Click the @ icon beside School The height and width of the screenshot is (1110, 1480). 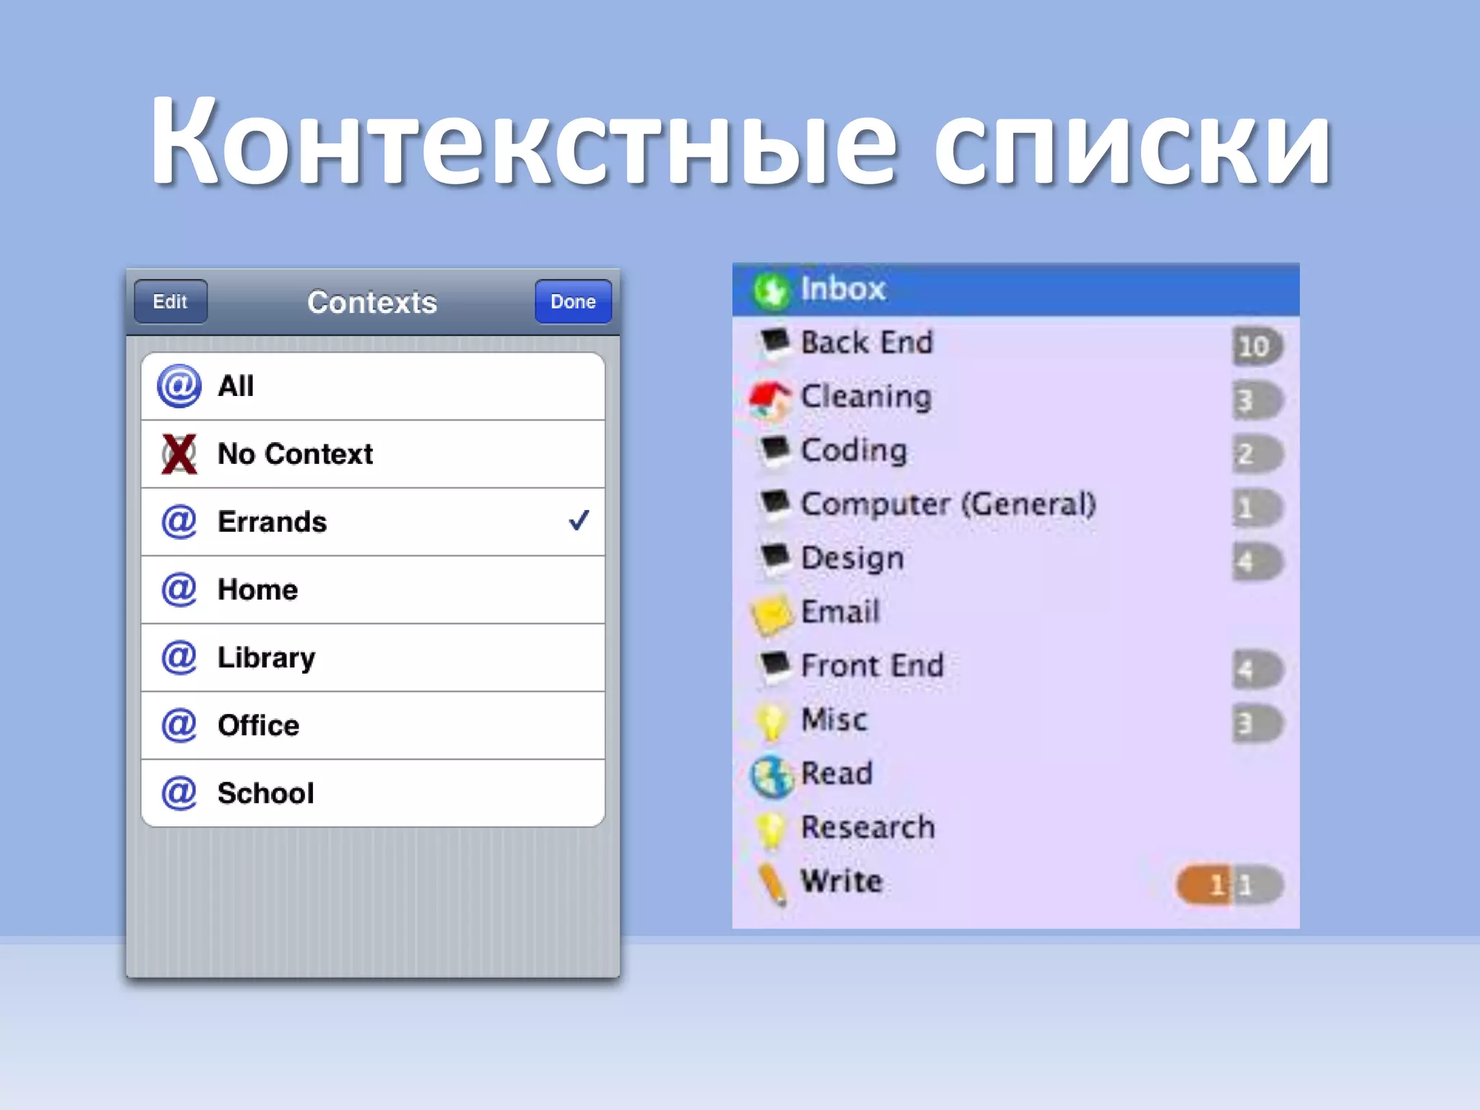click(179, 793)
